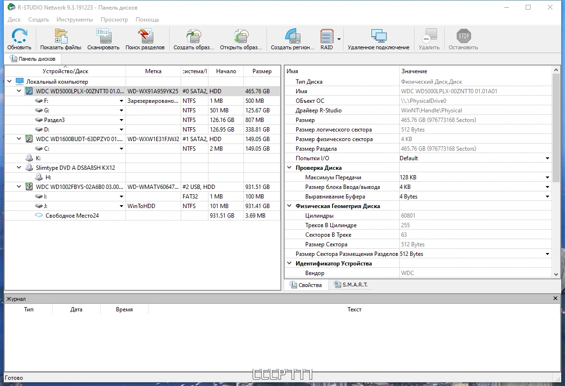Click the K: removable drive icon
Viewport: 565px width, 386px height.
[29, 158]
